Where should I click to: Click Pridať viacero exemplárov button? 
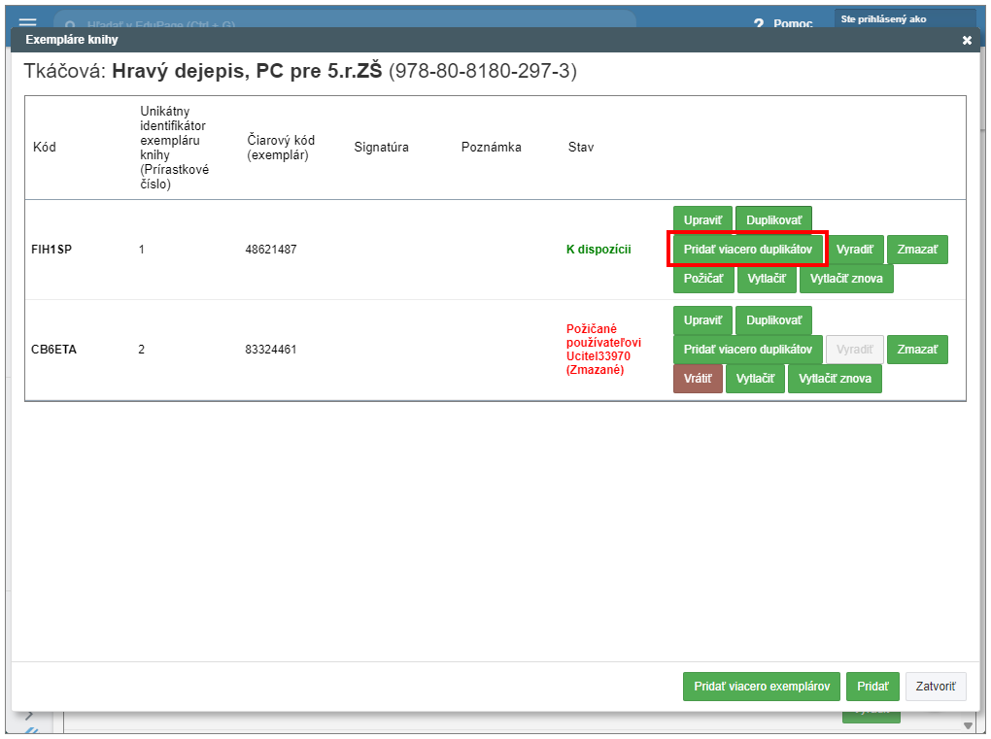(761, 687)
